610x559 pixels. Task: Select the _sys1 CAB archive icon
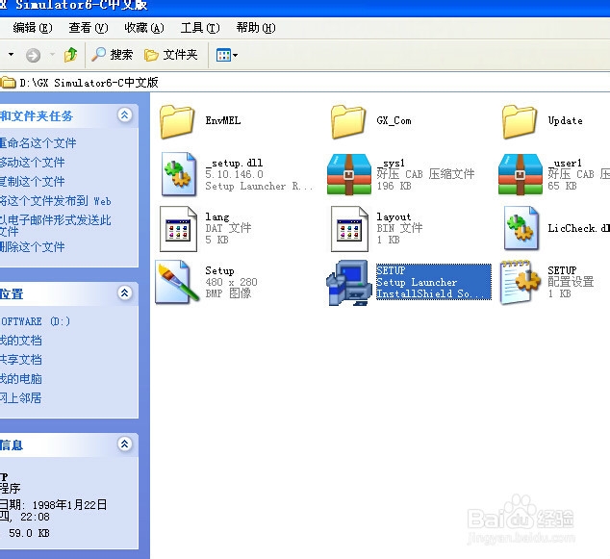point(349,174)
